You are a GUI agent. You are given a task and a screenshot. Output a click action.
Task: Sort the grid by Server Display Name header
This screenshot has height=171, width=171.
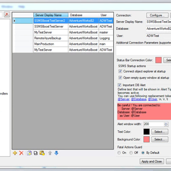pyautogui.click(x=51, y=15)
